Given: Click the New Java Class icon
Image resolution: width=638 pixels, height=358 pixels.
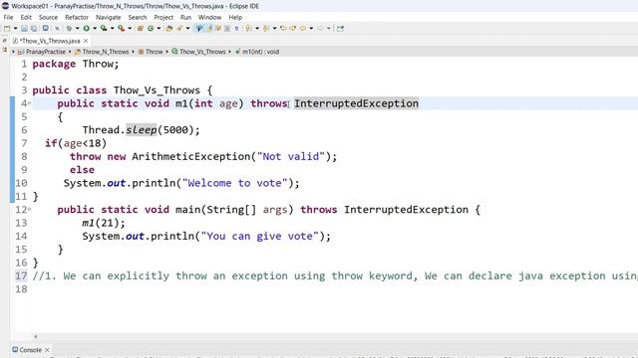Looking at the screenshot, I should coord(151,29).
